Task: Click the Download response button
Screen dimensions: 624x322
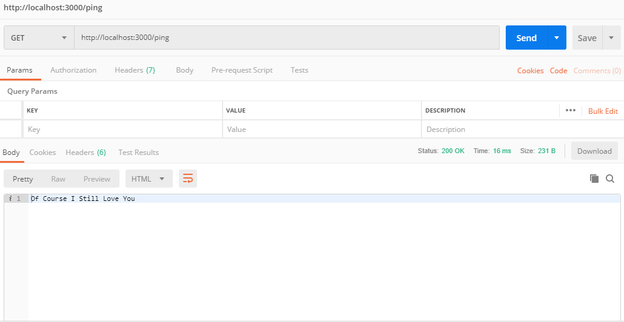Action: pyautogui.click(x=594, y=151)
